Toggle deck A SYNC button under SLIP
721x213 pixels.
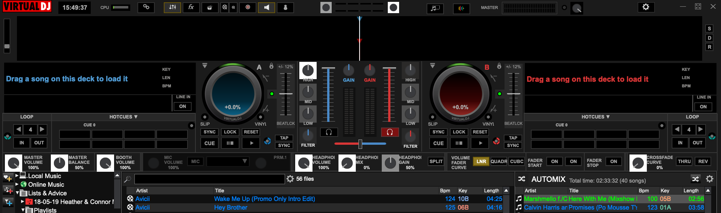(210, 132)
